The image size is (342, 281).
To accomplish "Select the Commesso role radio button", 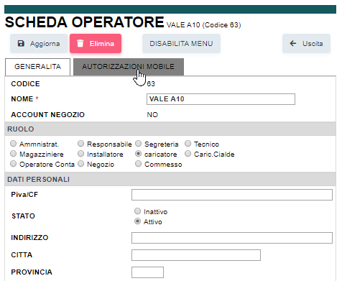I will pos(138,164).
